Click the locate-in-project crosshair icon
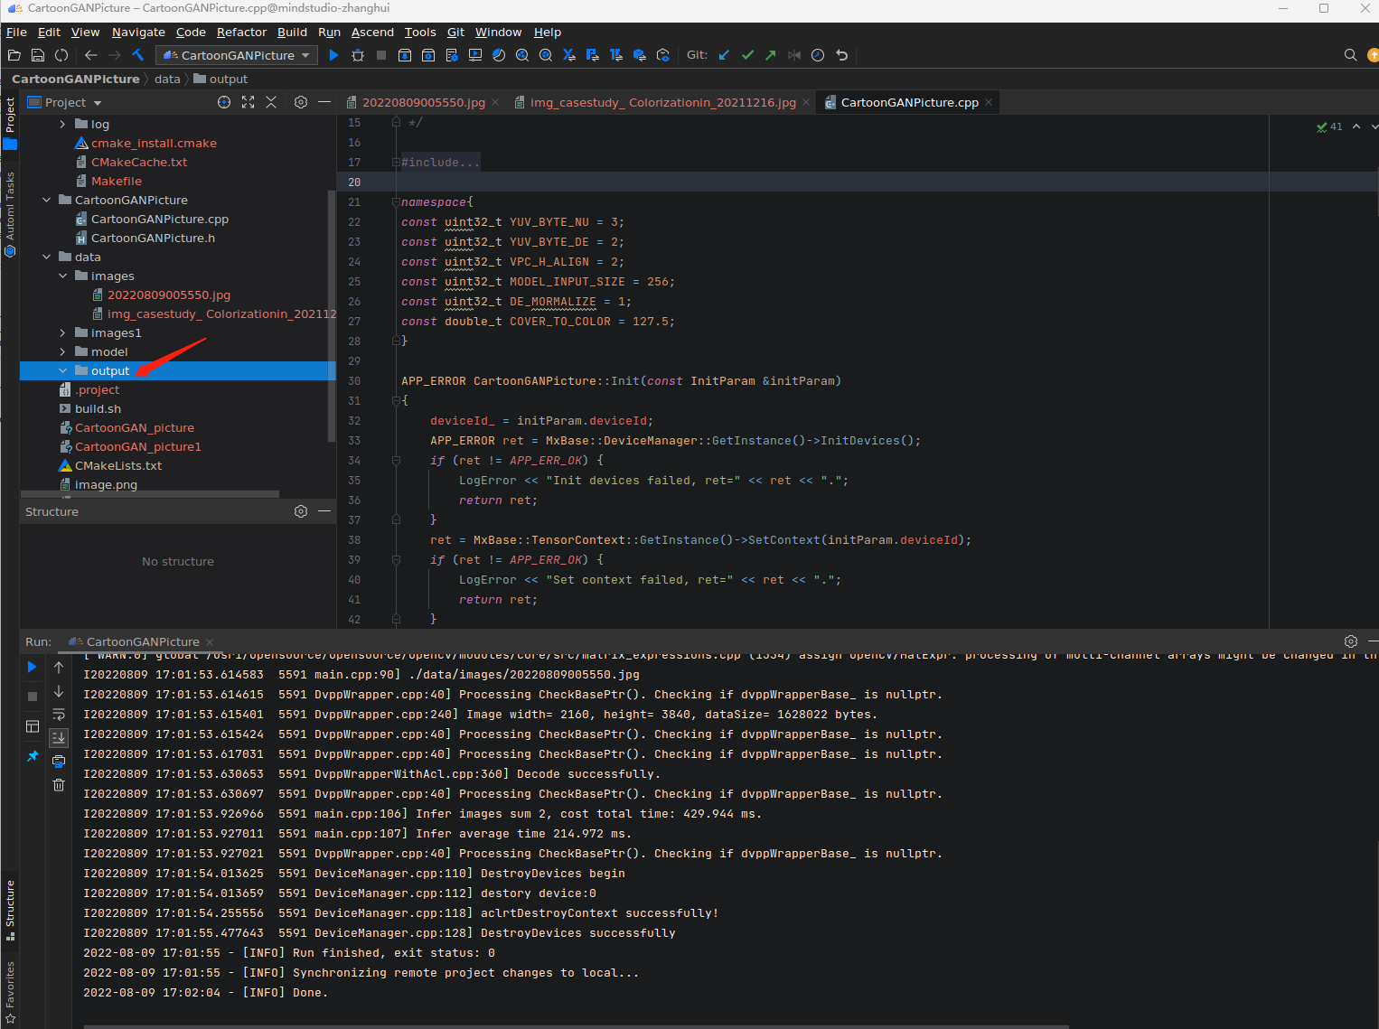The height and width of the screenshot is (1029, 1379). [224, 102]
